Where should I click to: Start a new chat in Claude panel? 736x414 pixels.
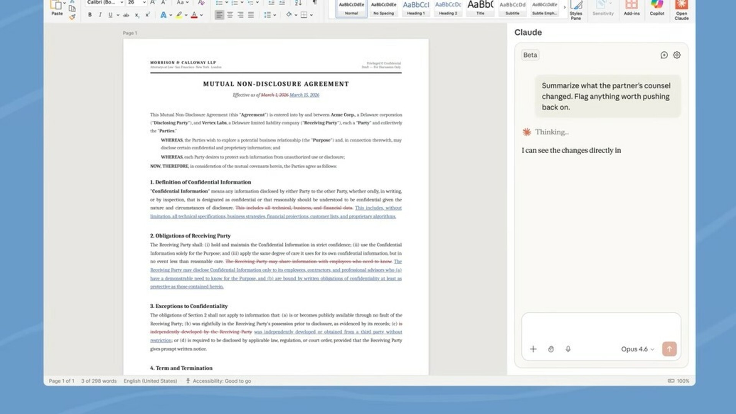(x=664, y=55)
